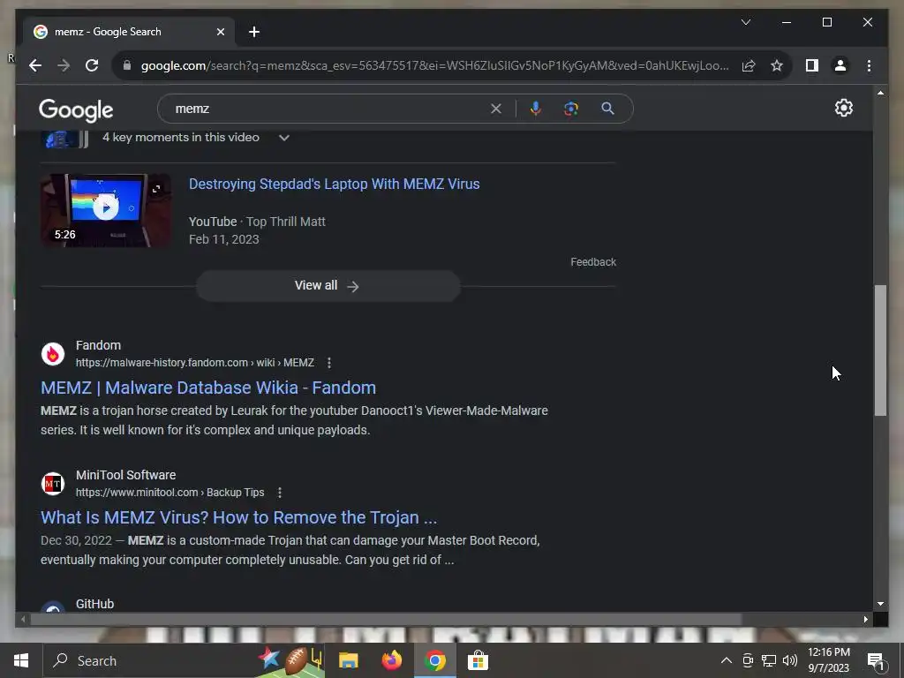Open volume control in system tray
This screenshot has height=678, width=904.
pos(790,660)
